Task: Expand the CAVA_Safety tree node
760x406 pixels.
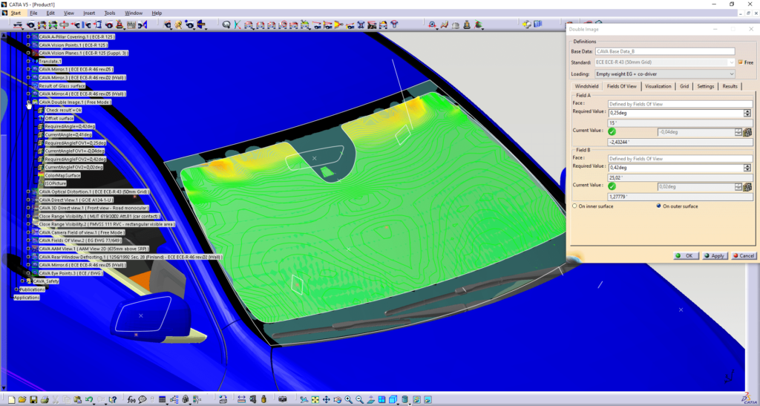Action: (22, 281)
